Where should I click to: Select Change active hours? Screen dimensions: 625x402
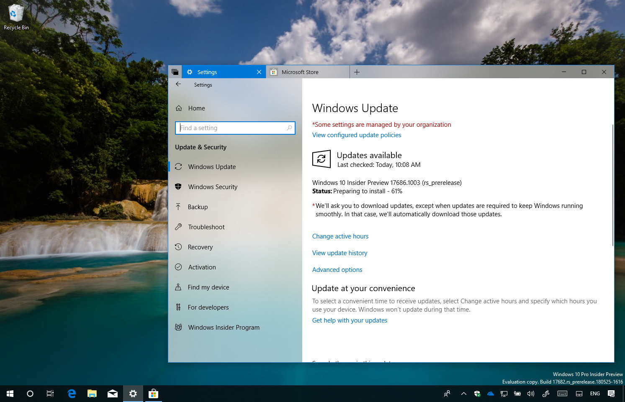click(x=340, y=236)
